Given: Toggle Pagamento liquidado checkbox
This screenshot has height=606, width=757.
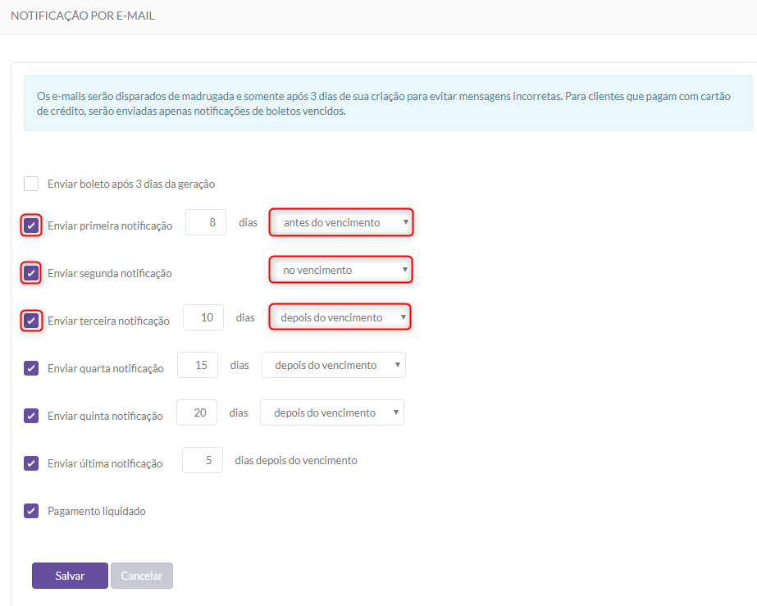Looking at the screenshot, I should [31, 511].
